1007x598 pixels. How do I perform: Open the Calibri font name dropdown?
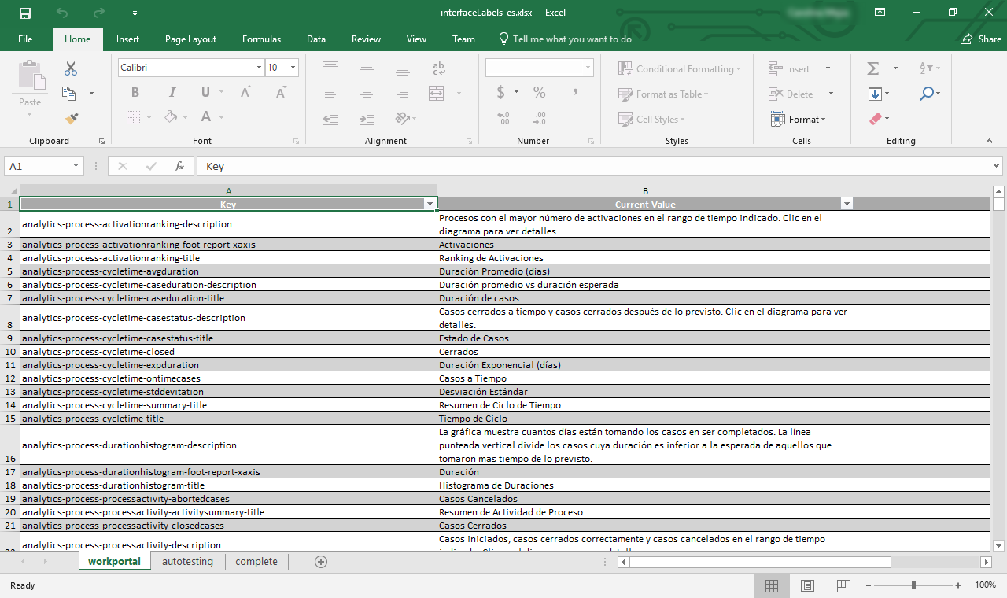(260, 68)
